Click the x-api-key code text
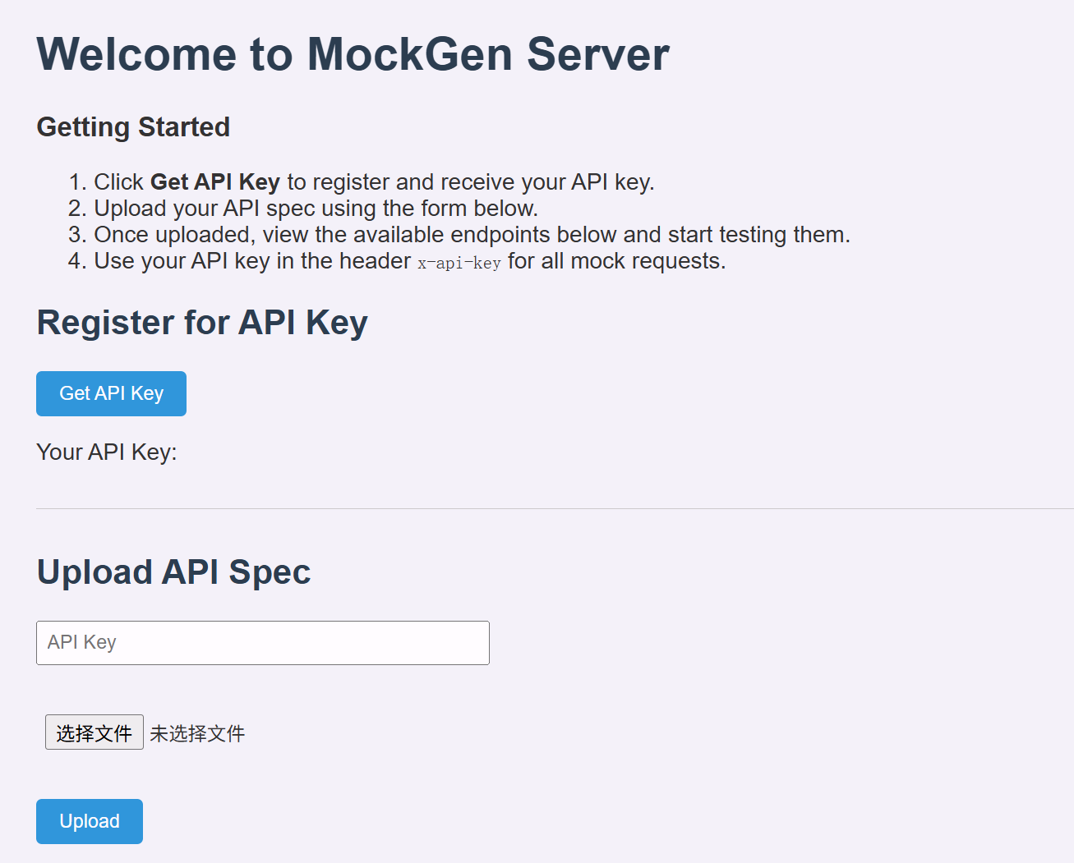The image size is (1074, 863). pos(459,264)
